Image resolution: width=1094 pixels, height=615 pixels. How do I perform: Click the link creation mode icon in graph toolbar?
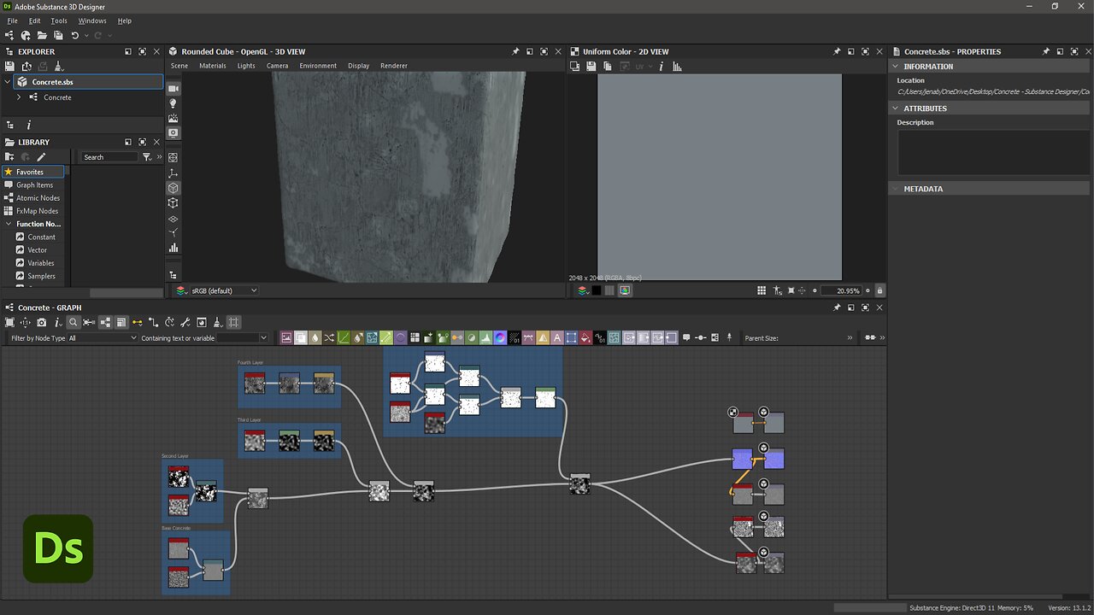(135, 322)
